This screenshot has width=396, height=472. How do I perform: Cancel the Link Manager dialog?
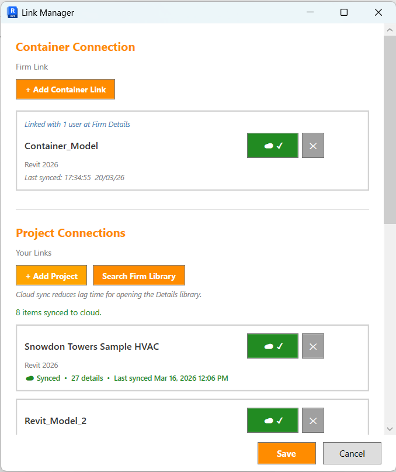pyautogui.click(x=352, y=453)
